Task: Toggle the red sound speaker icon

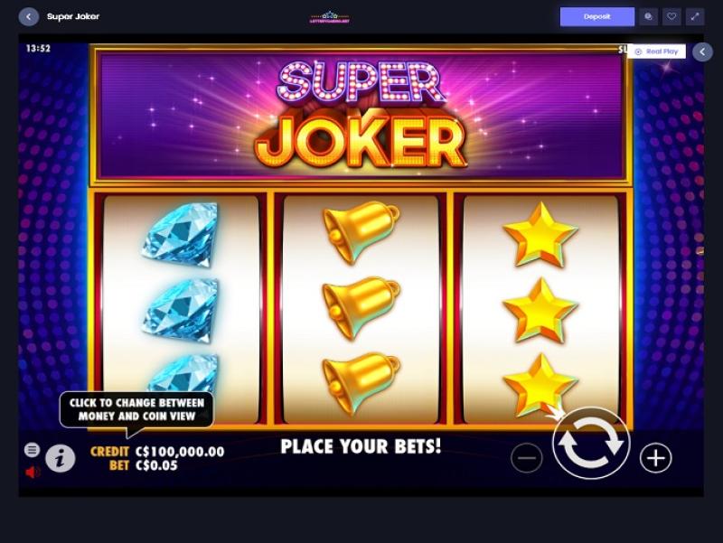Action: [x=33, y=472]
